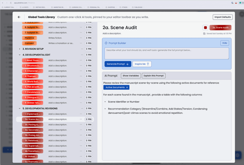This screenshot has height=165, width=244.
Task: Open ellipsis menu for 3. Revision Setup
Action: click(81, 49)
